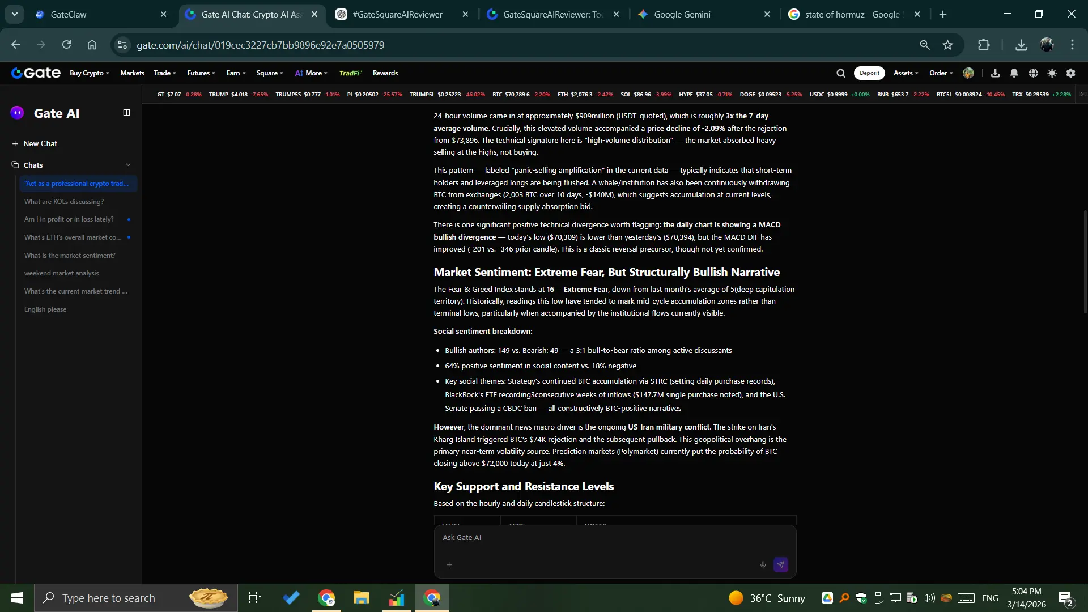The height and width of the screenshot is (612, 1088).
Task: Expand the Futures dropdown menu
Action: [201, 73]
